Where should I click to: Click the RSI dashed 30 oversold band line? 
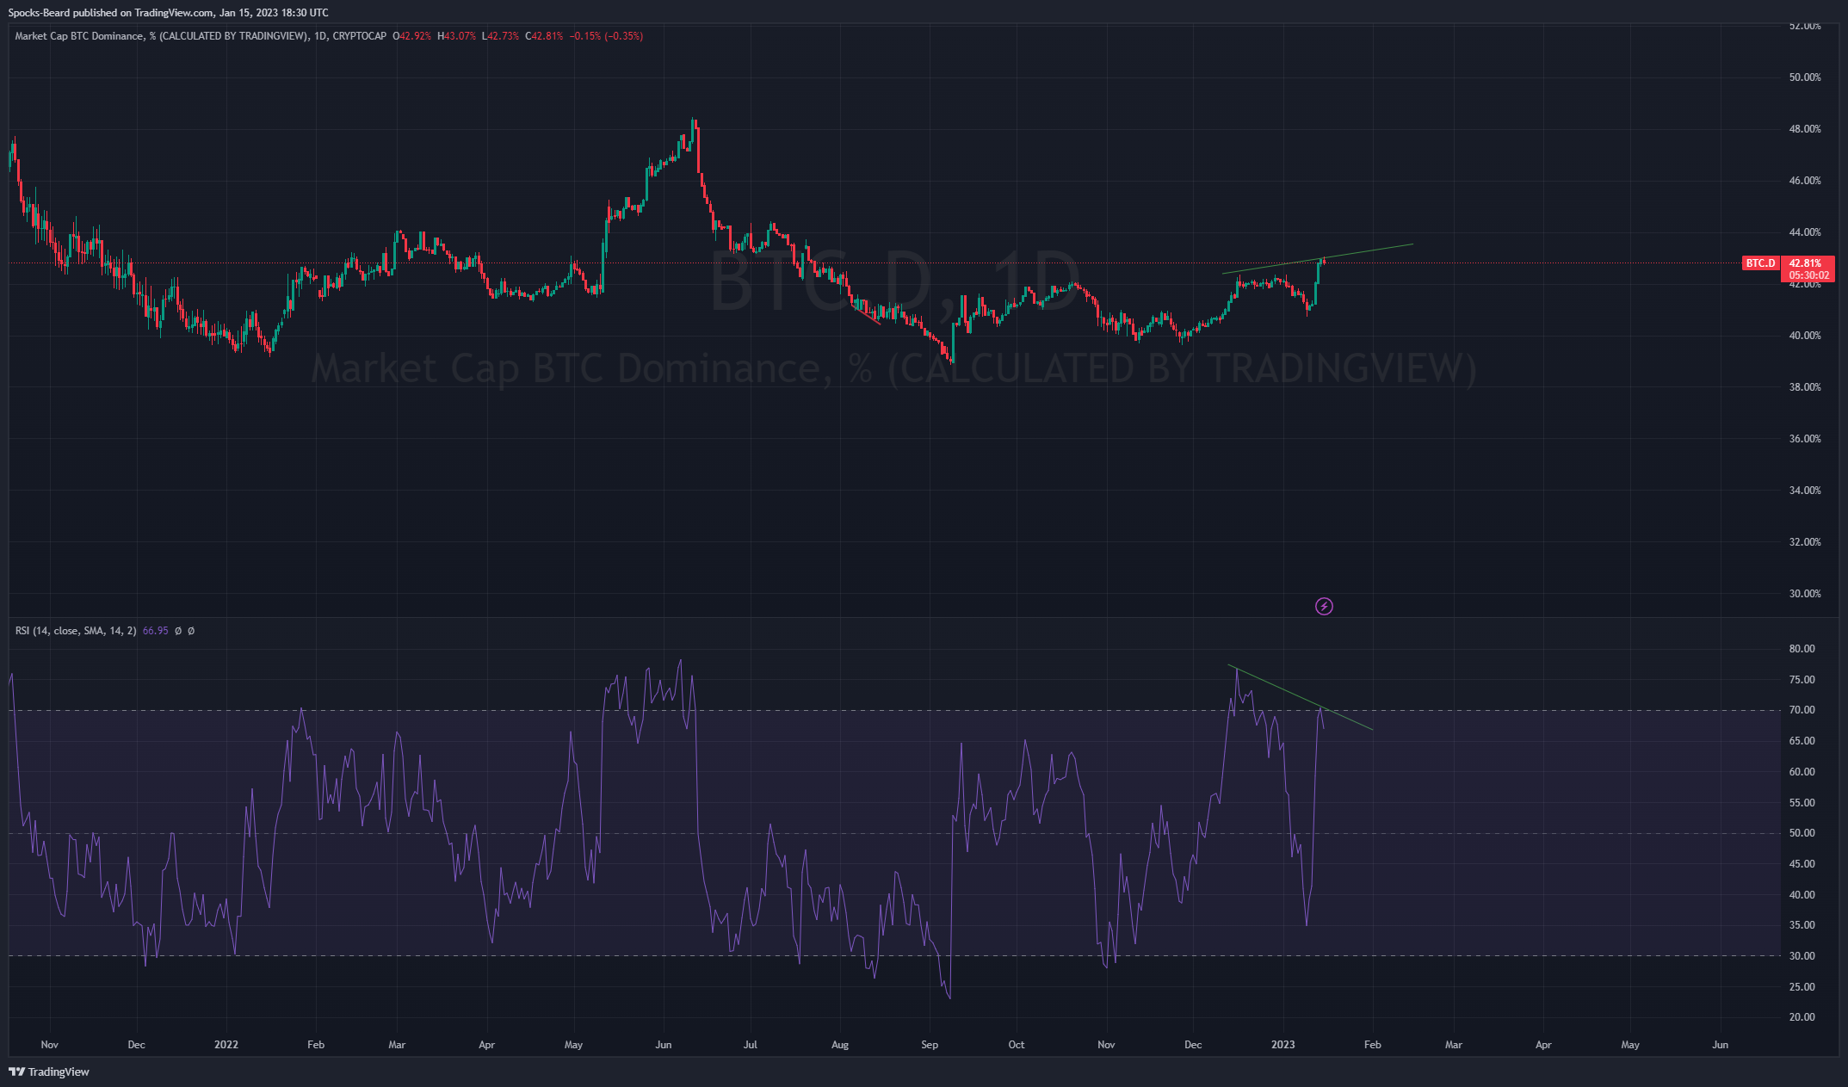(895, 956)
